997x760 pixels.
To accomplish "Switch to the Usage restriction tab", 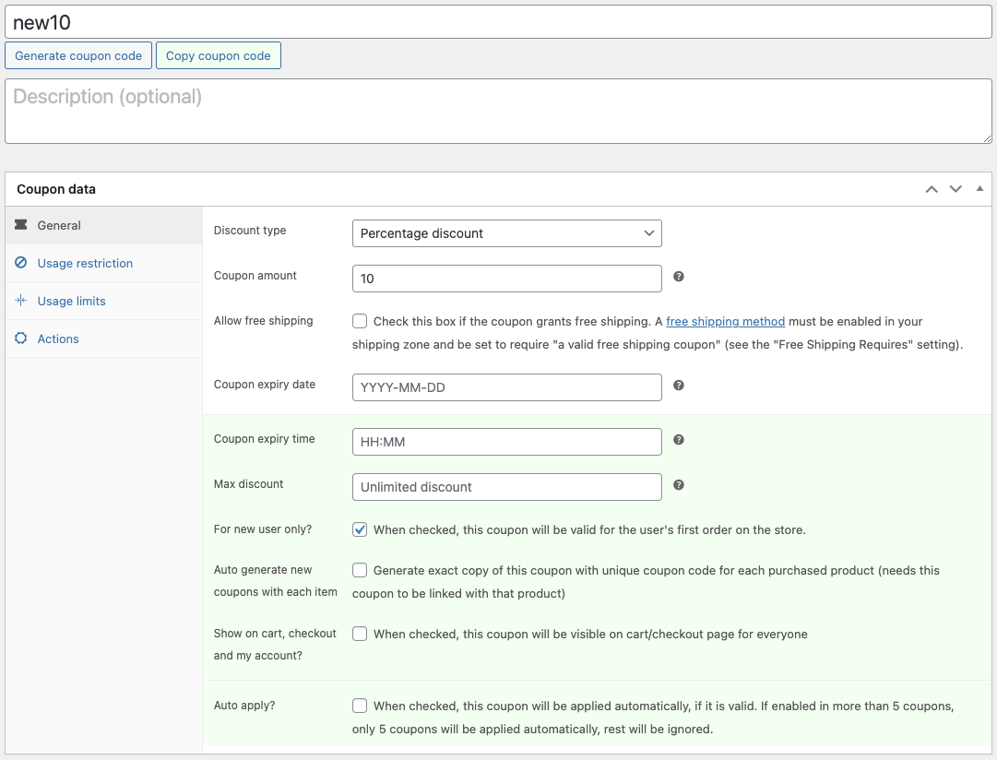I will tap(83, 263).
